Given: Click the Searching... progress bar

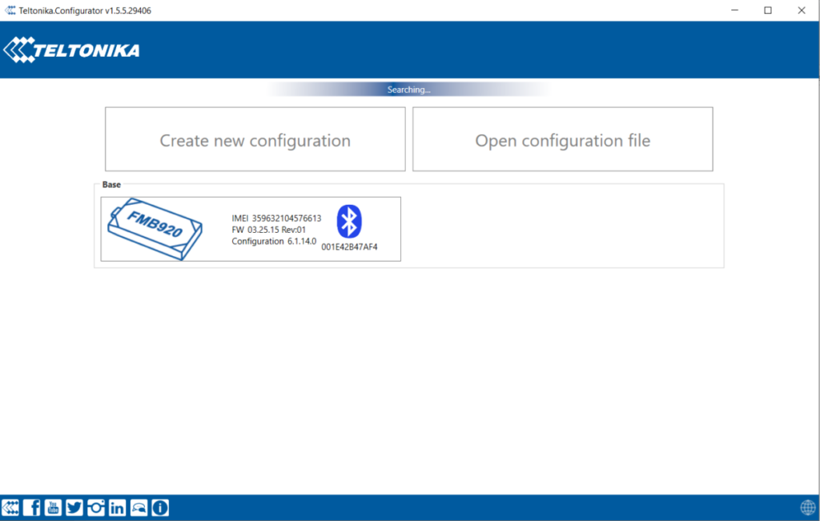Looking at the screenshot, I should (x=409, y=90).
